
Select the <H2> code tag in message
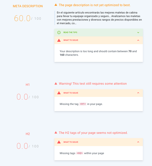pos(79,153)
